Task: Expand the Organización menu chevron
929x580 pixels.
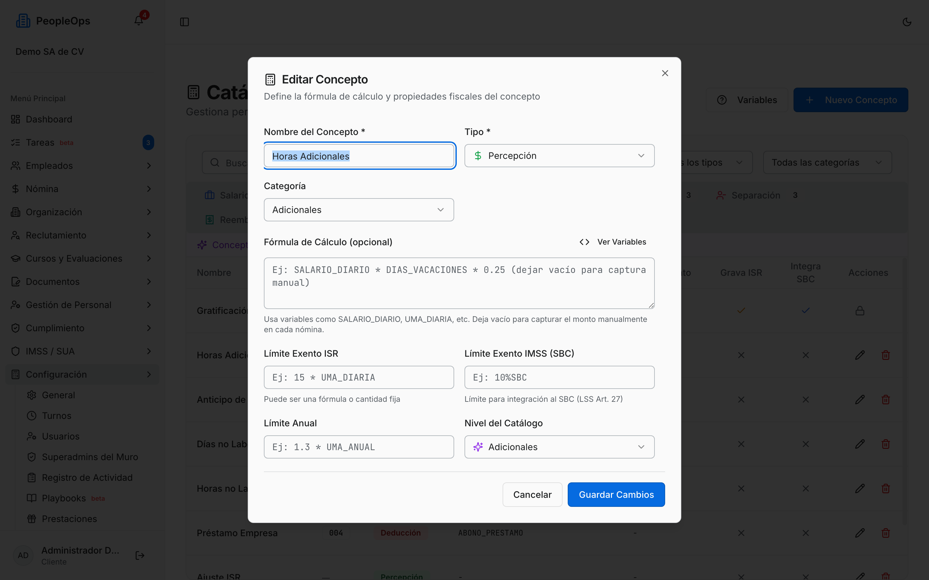Action: tap(149, 212)
